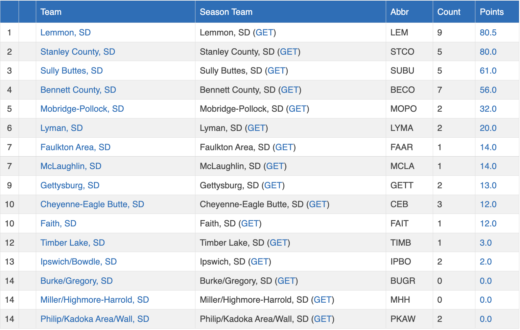Open the Timber Lake, SD team link

pyautogui.click(x=72, y=243)
